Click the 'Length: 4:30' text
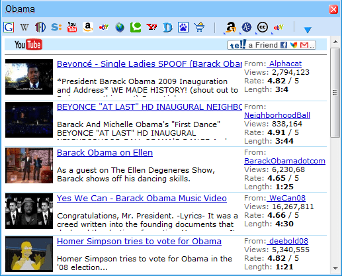The width and height of the screenshot is (344, 276). point(269,224)
